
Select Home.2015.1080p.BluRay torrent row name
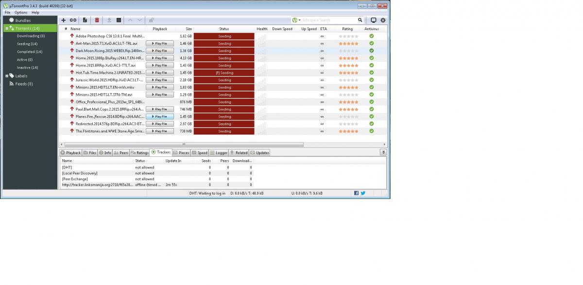(110, 58)
